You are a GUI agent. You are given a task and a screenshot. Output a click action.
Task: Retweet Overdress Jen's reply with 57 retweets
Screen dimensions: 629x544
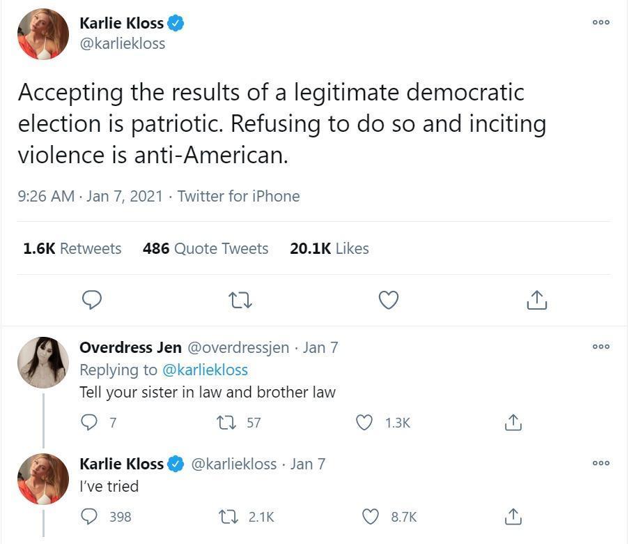(226, 423)
